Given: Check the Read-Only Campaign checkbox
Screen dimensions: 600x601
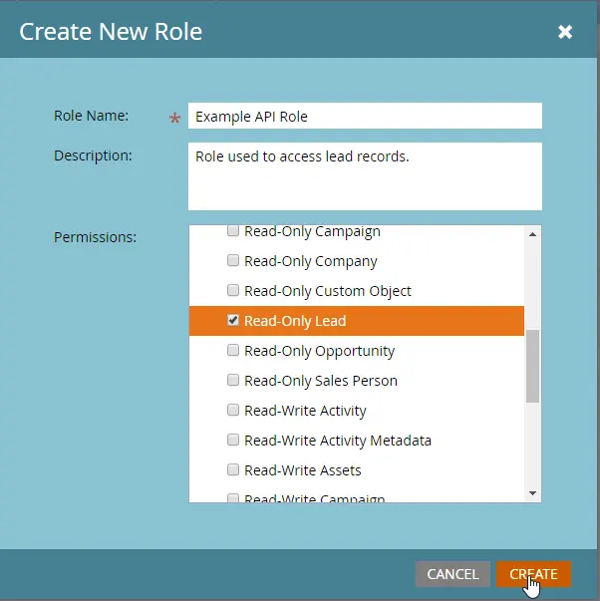Looking at the screenshot, I should coord(233,231).
